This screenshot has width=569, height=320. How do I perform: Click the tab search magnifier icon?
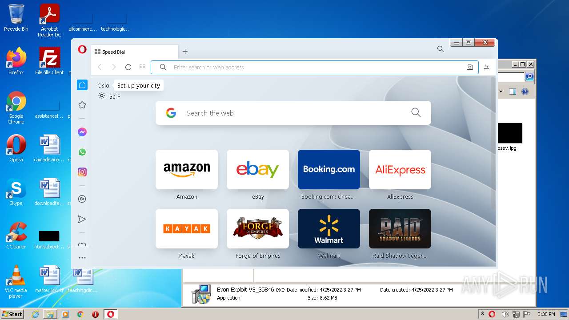tap(441, 49)
